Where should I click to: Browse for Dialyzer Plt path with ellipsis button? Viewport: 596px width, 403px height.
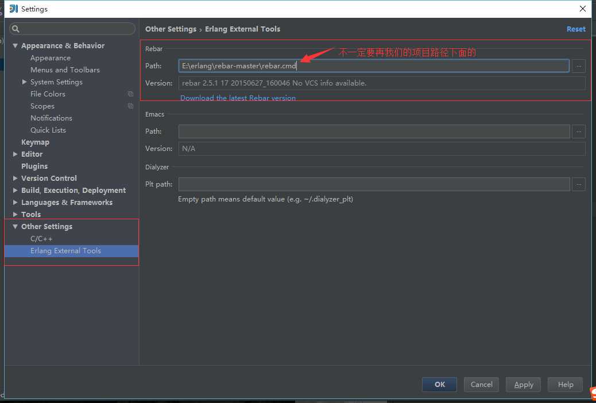pos(579,184)
